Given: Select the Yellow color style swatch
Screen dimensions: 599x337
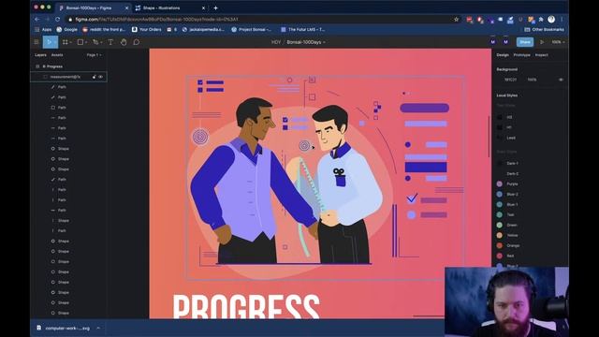Looking at the screenshot, I should pyautogui.click(x=499, y=235).
